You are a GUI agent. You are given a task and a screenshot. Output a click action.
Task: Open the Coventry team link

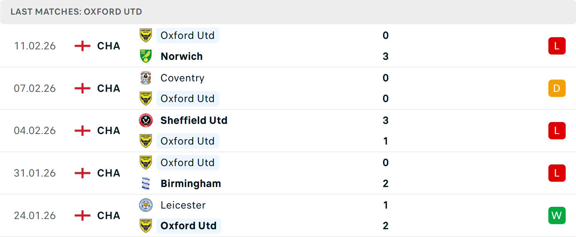tap(182, 78)
